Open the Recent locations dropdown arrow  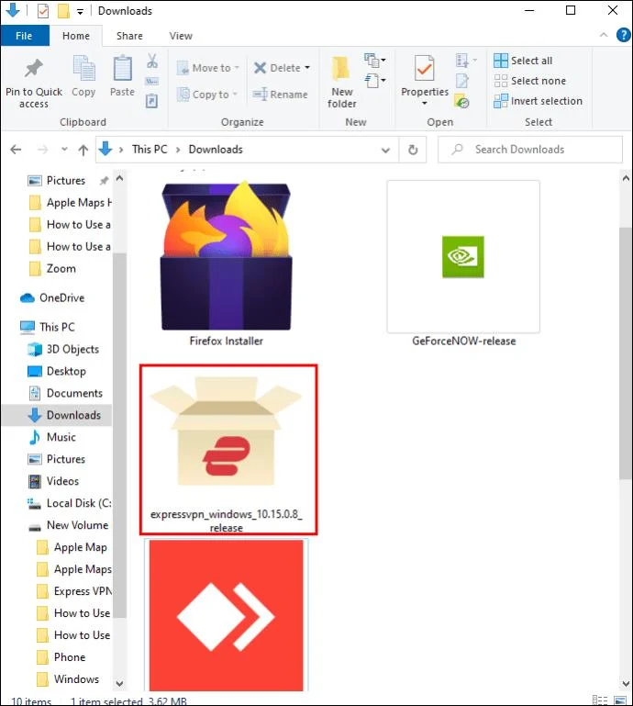(64, 150)
